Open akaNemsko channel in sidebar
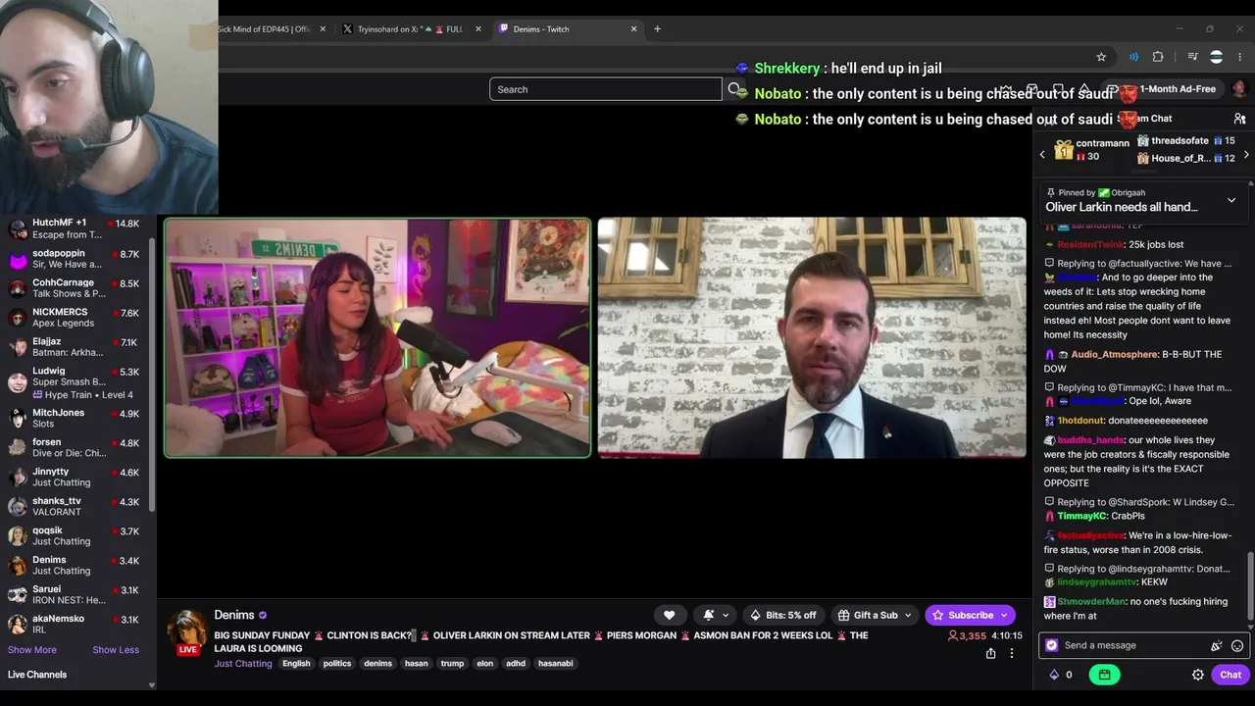The height and width of the screenshot is (706, 1255). [75, 624]
